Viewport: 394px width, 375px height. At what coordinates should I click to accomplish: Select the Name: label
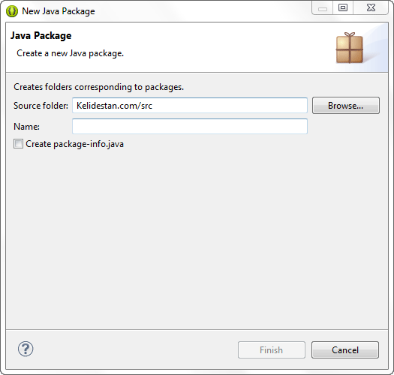point(26,127)
